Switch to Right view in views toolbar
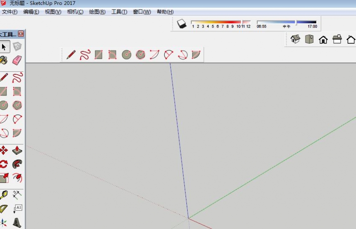Screen dimensions: 356x229 [x=337, y=39]
